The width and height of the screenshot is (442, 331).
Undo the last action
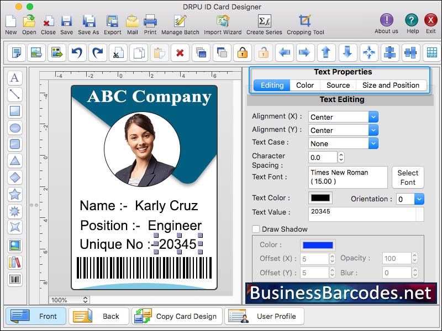(76, 53)
